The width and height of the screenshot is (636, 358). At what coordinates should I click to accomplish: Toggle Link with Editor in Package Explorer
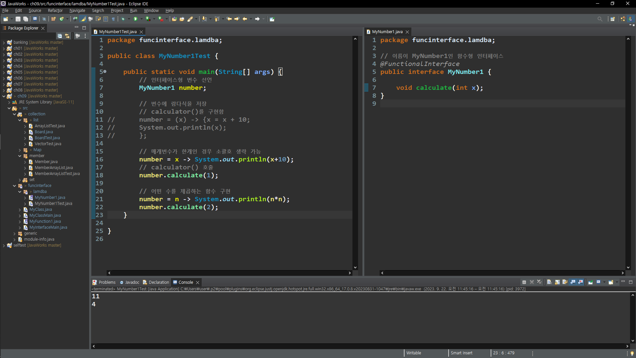67,36
